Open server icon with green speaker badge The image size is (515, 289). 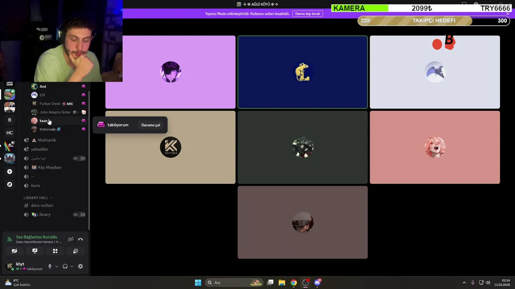point(10,94)
